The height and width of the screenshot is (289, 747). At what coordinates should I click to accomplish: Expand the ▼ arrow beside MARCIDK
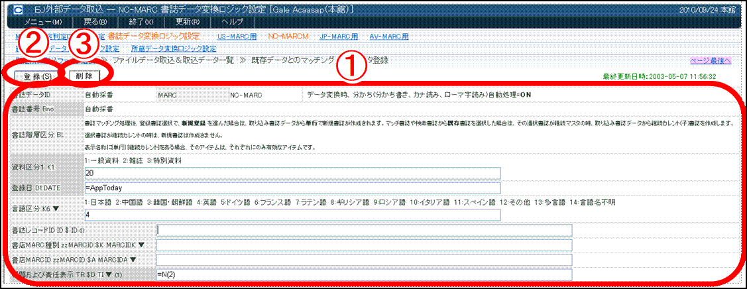pyautogui.click(x=141, y=245)
